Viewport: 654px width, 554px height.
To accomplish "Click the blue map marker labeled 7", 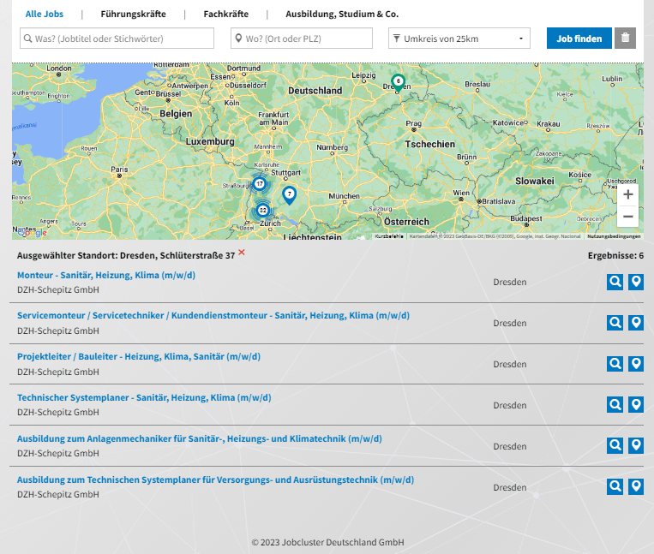I will click(x=290, y=195).
